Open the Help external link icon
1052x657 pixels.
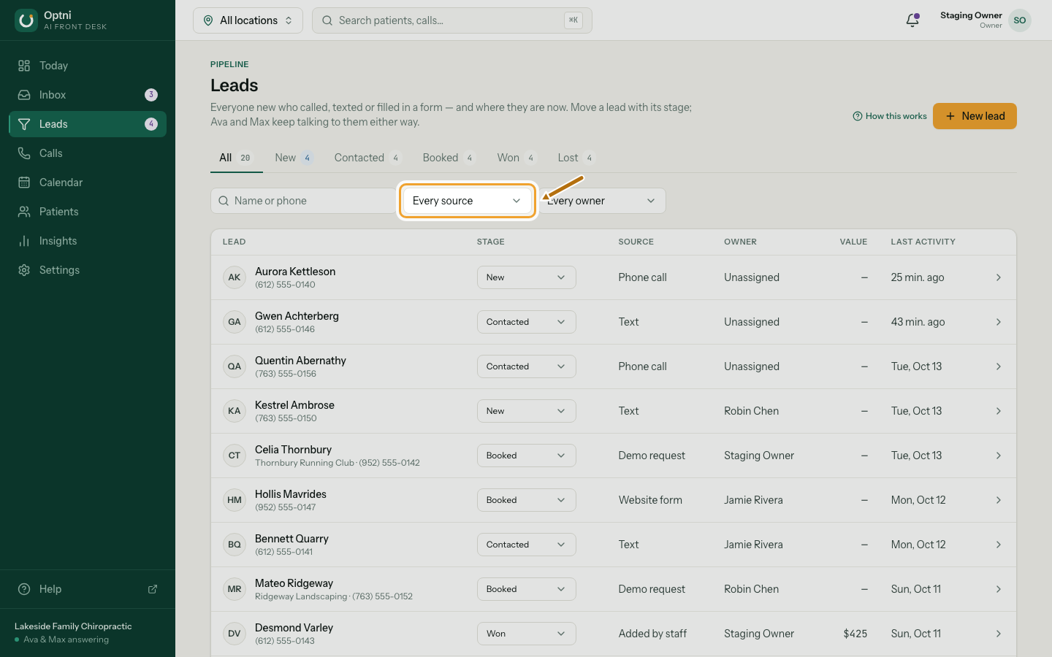(153, 589)
